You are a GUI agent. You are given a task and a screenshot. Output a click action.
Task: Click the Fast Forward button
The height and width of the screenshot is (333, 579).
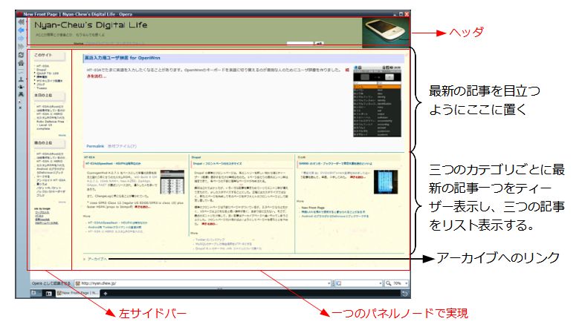point(21,47)
